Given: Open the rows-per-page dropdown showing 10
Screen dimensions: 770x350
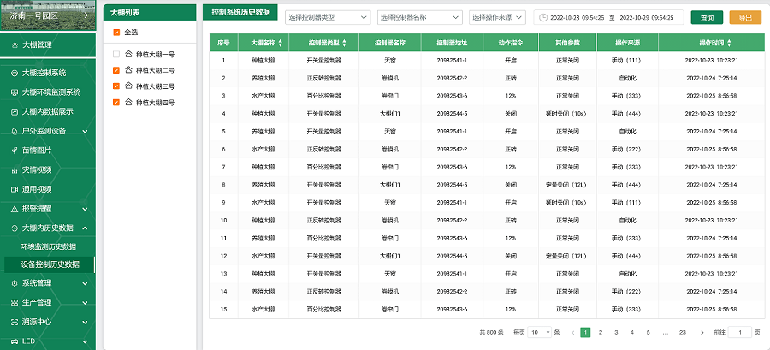Looking at the screenshot, I should [541, 332].
